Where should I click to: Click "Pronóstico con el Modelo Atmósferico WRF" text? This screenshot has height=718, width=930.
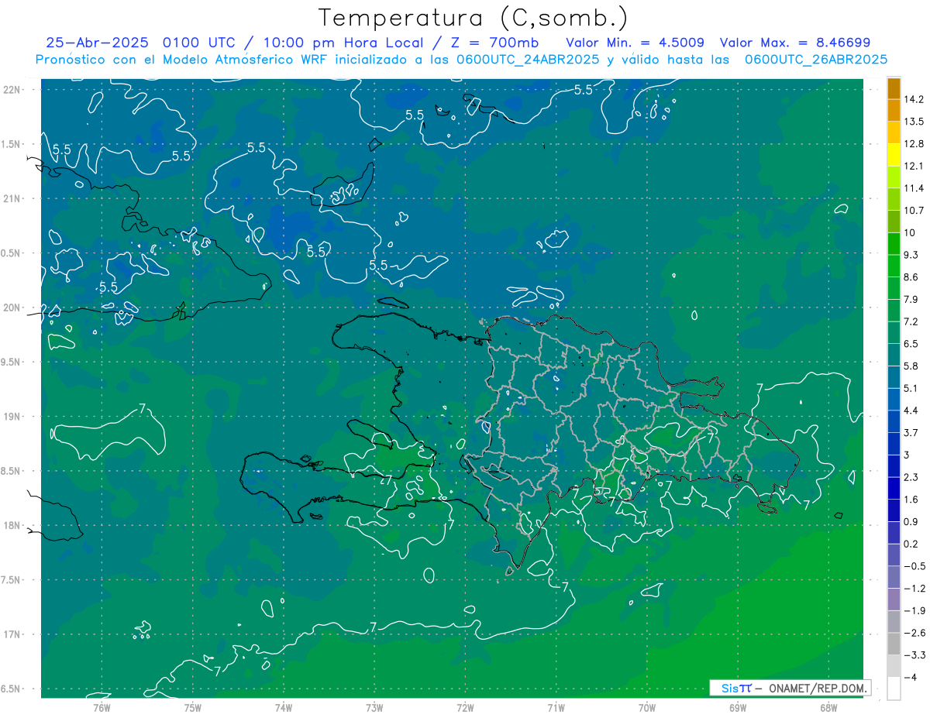tap(183, 60)
